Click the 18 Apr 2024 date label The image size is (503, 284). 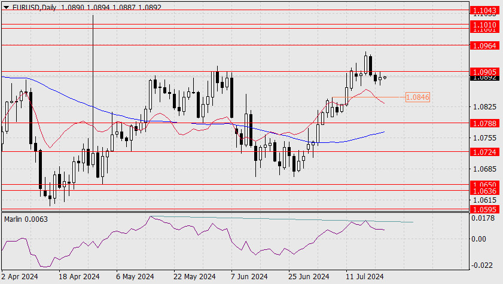[79, 277]
